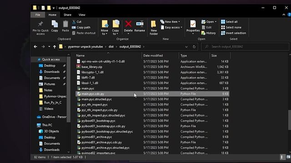The width and height of the screenshot is (291, 163).
Task: Click Copy path command
Action: [81, 27]
